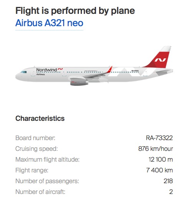Click the Nordwind logo on the red tail fin
Viewport: 191px width, 214px height.
point(160,60)
